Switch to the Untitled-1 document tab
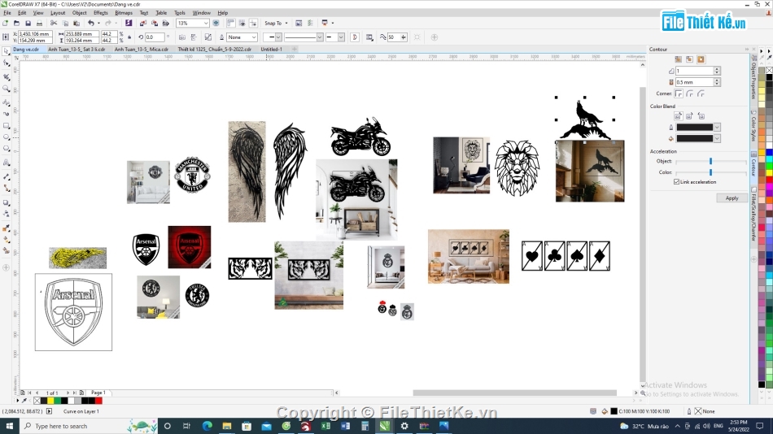The width and height of the screenshot is (773, 434). pyautogui.click(x=271, y=50)
